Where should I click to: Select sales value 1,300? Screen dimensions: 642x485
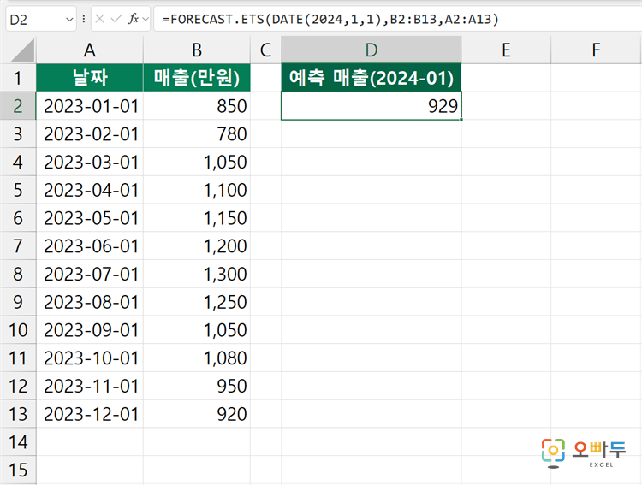(x=197, y=274)
